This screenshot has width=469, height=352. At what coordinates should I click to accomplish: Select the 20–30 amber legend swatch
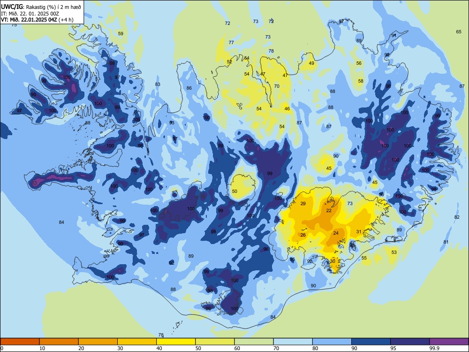pyautogui.click(x=98, y=342)
